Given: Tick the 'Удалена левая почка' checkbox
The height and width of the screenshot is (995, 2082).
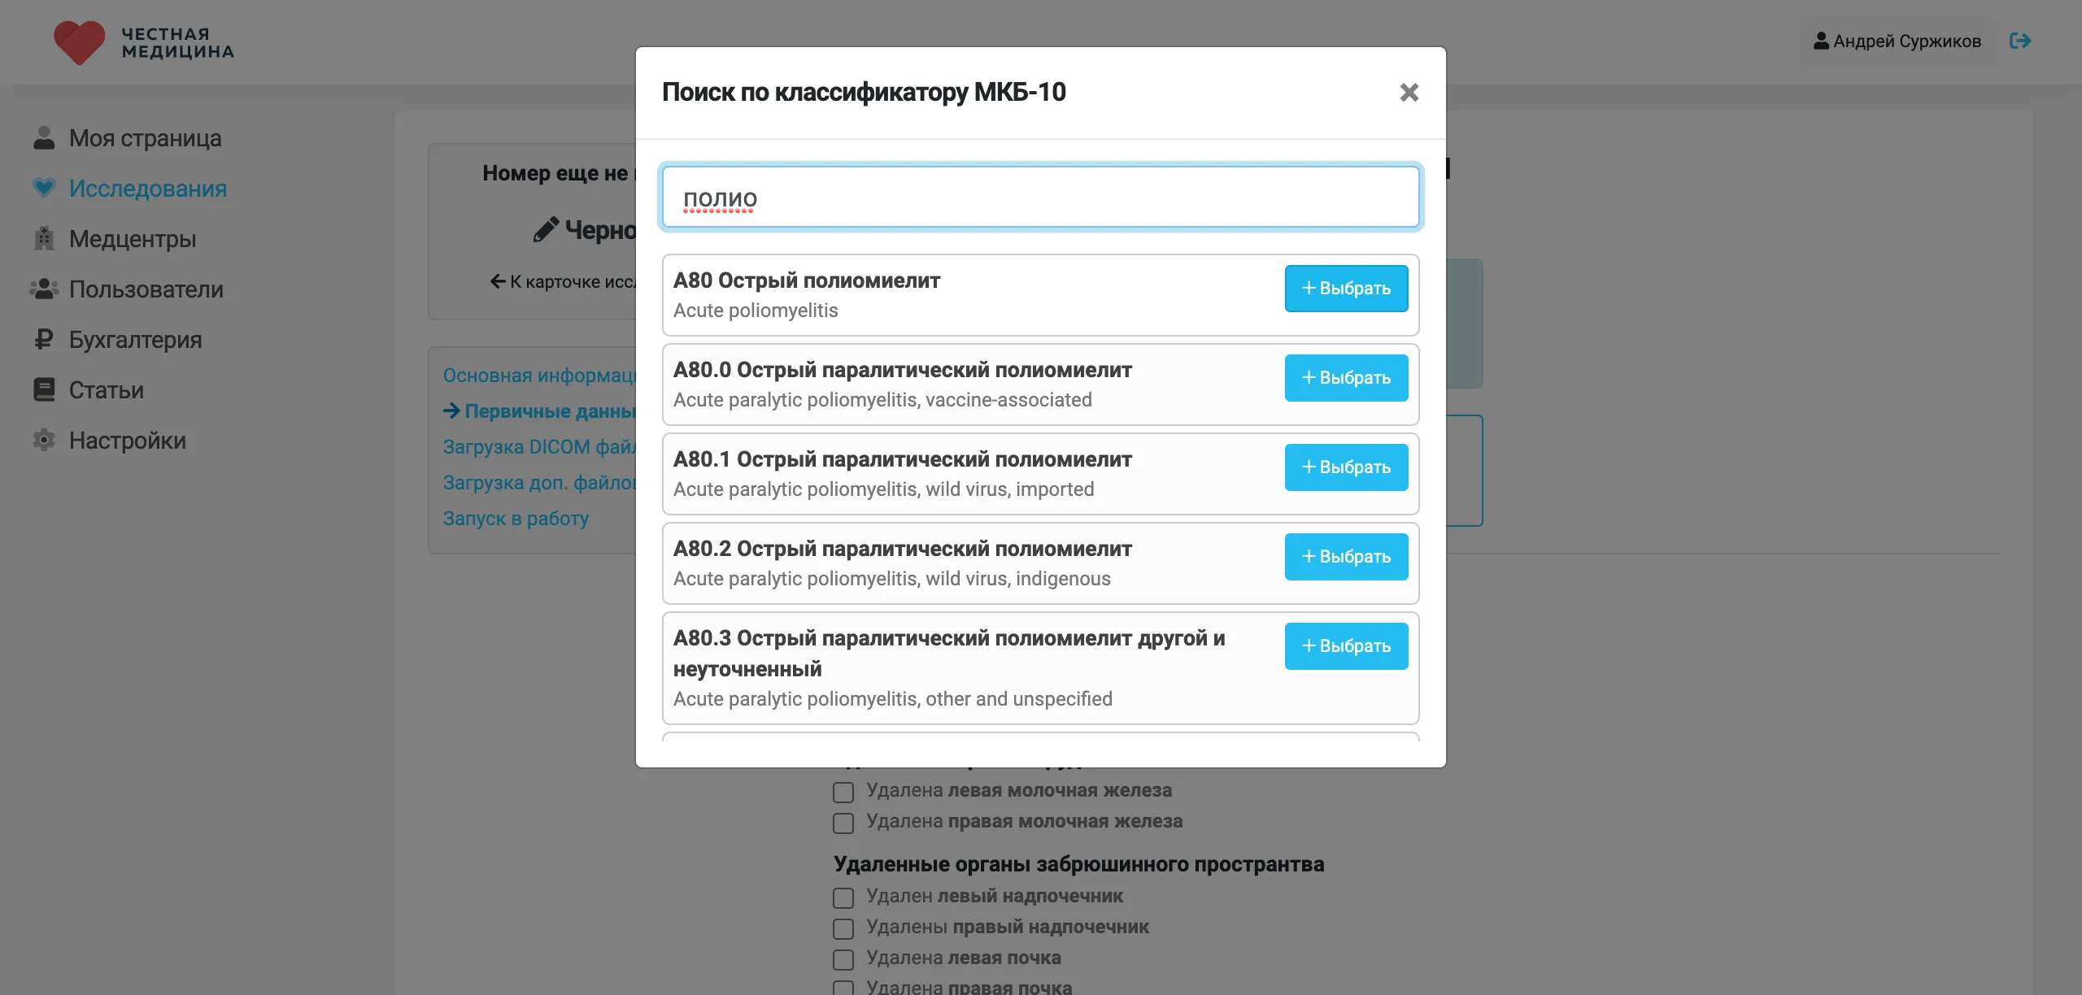Looking at the screenshot, I should coord(843,959).
